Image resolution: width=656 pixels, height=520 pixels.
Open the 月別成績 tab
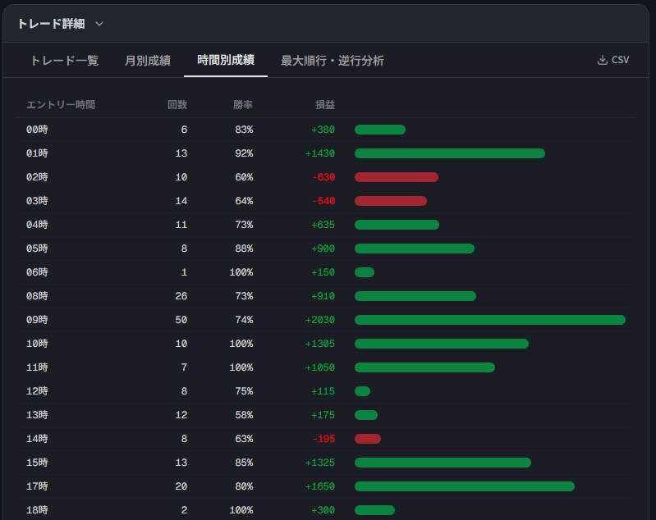click(x=148, y=61)
